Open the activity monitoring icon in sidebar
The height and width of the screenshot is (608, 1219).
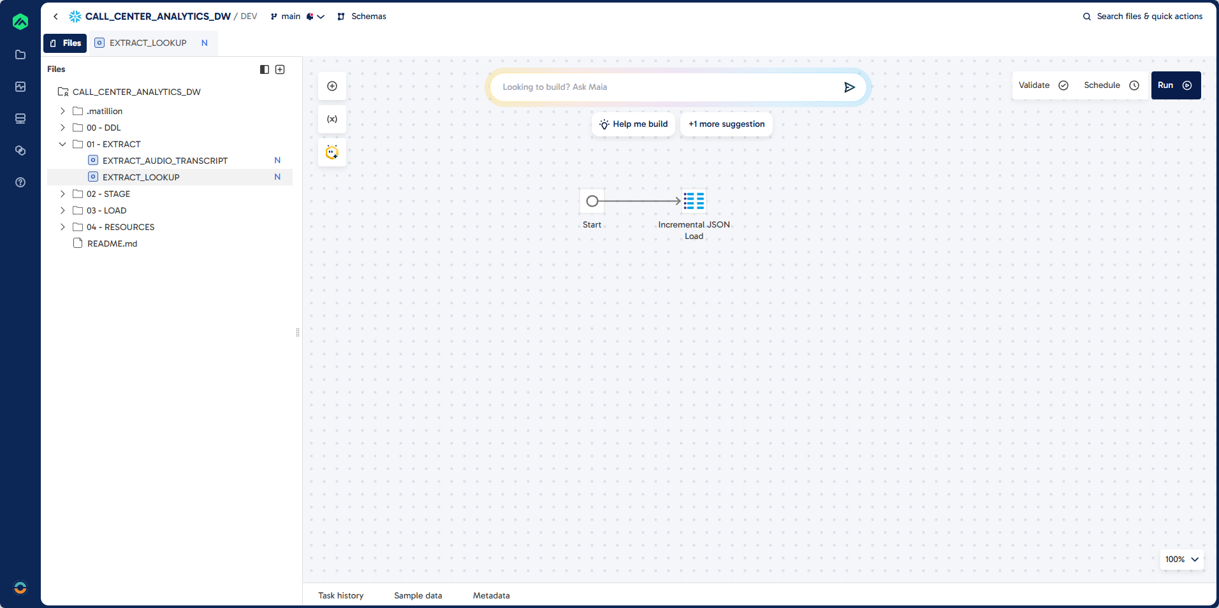[20, 87]
